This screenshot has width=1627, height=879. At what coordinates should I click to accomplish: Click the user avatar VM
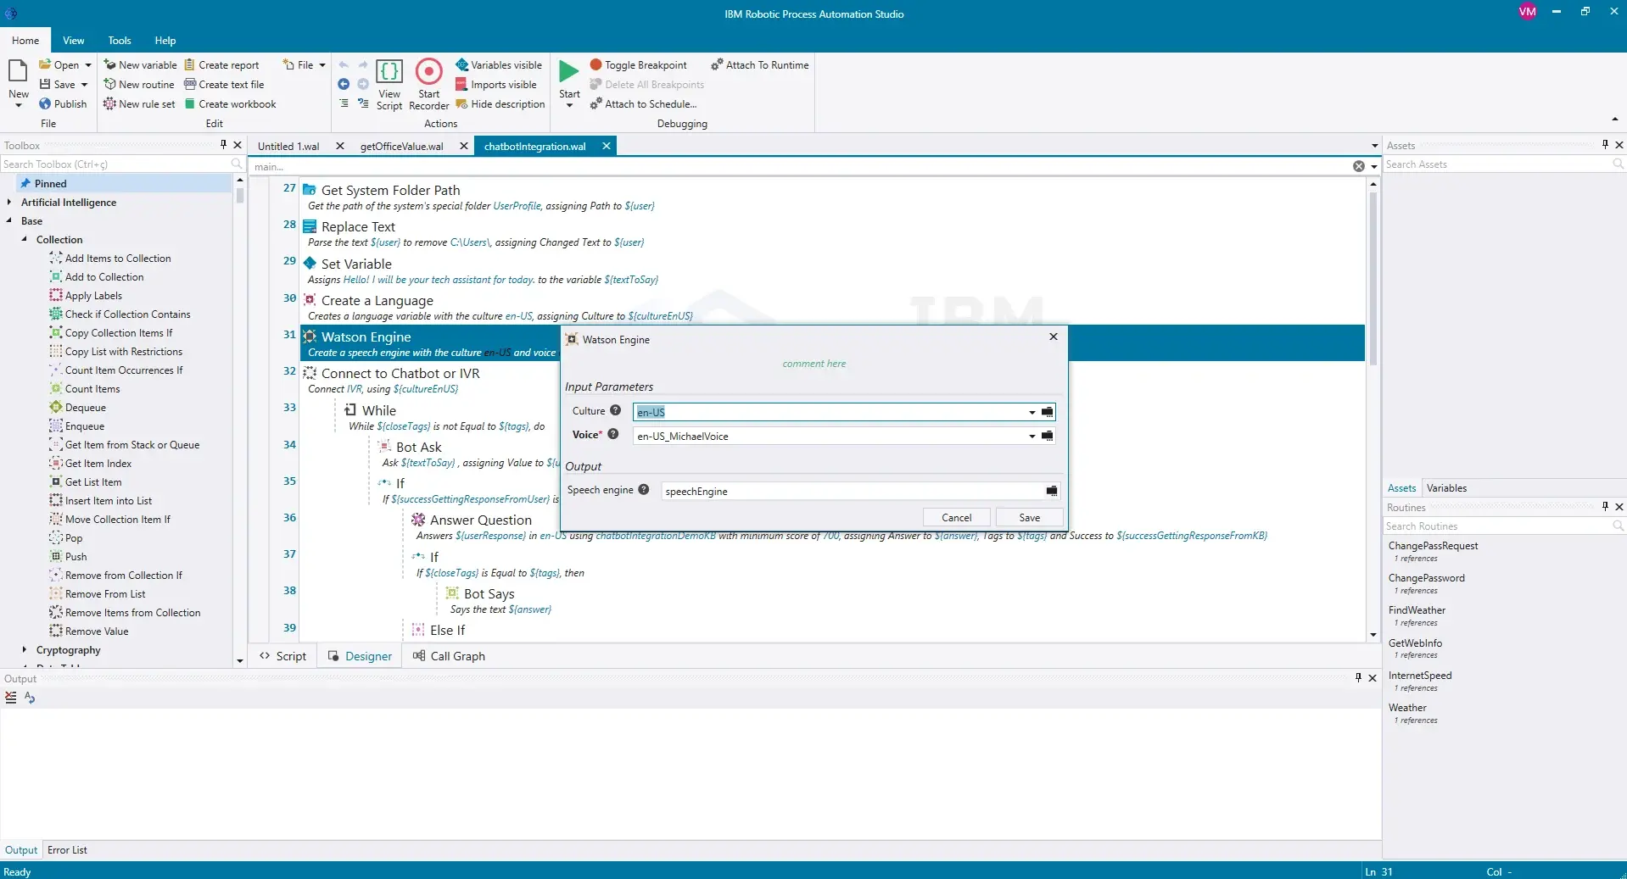[x=1527, y=12]
